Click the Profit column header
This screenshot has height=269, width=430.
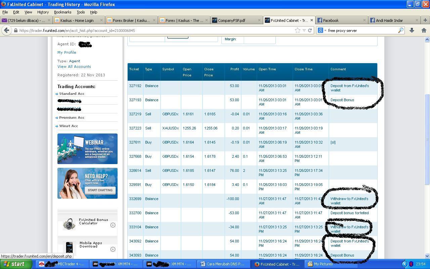coord(234,69)
